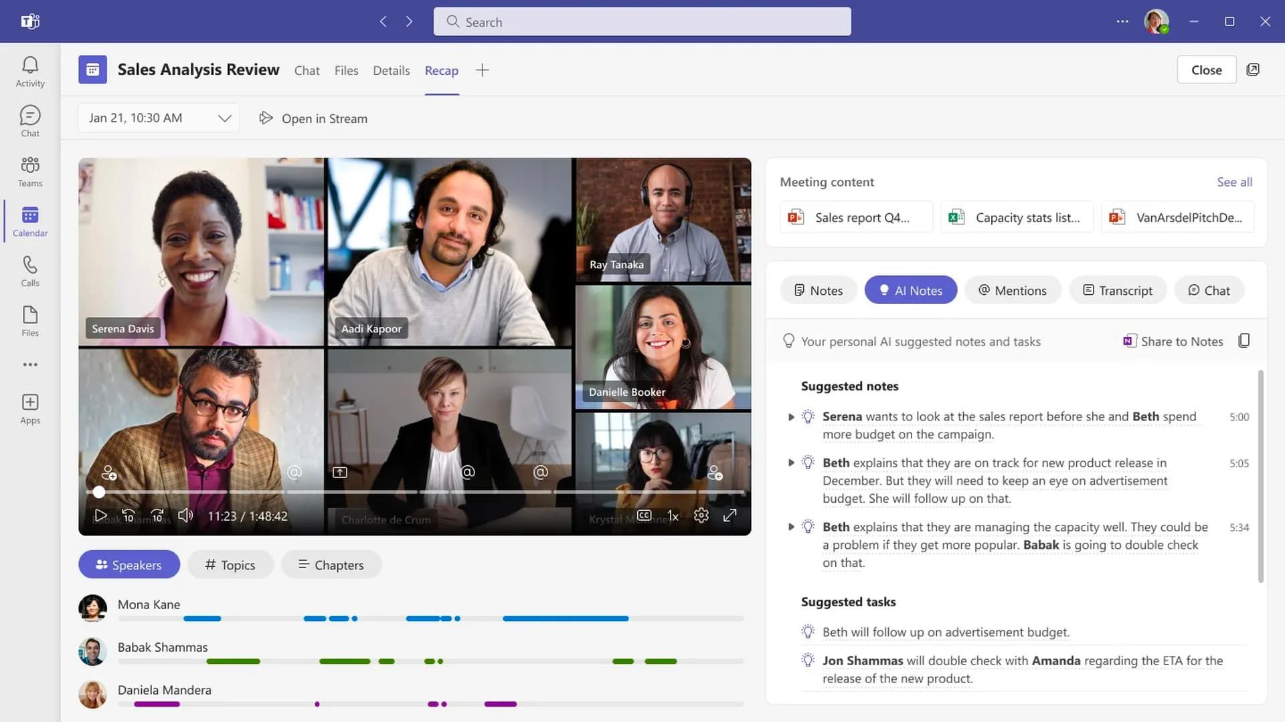The width and height of the screenshot is (1285, 722).
Task: Open the Apps icon in sidebar
Action: (x=30, y=408)
